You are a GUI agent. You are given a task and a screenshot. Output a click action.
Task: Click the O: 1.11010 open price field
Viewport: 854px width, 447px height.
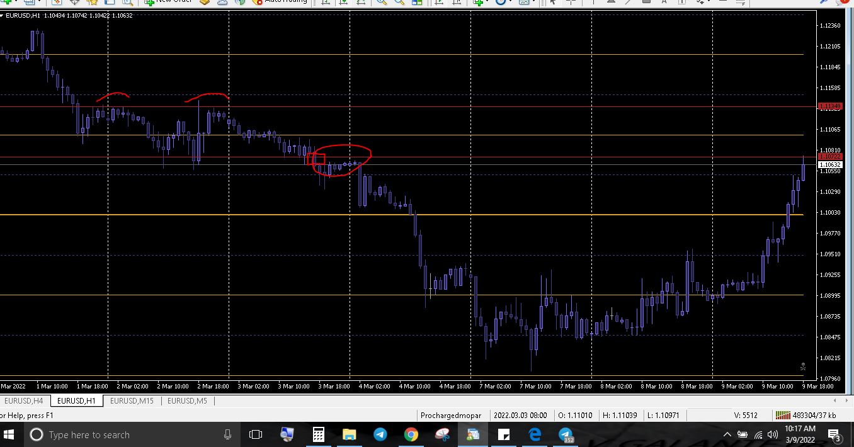point(575,416)
